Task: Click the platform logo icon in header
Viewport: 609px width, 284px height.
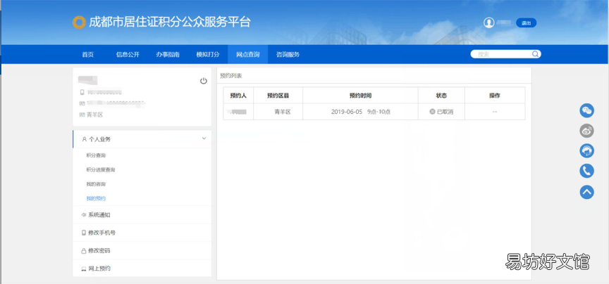Action: pos(79,22)
